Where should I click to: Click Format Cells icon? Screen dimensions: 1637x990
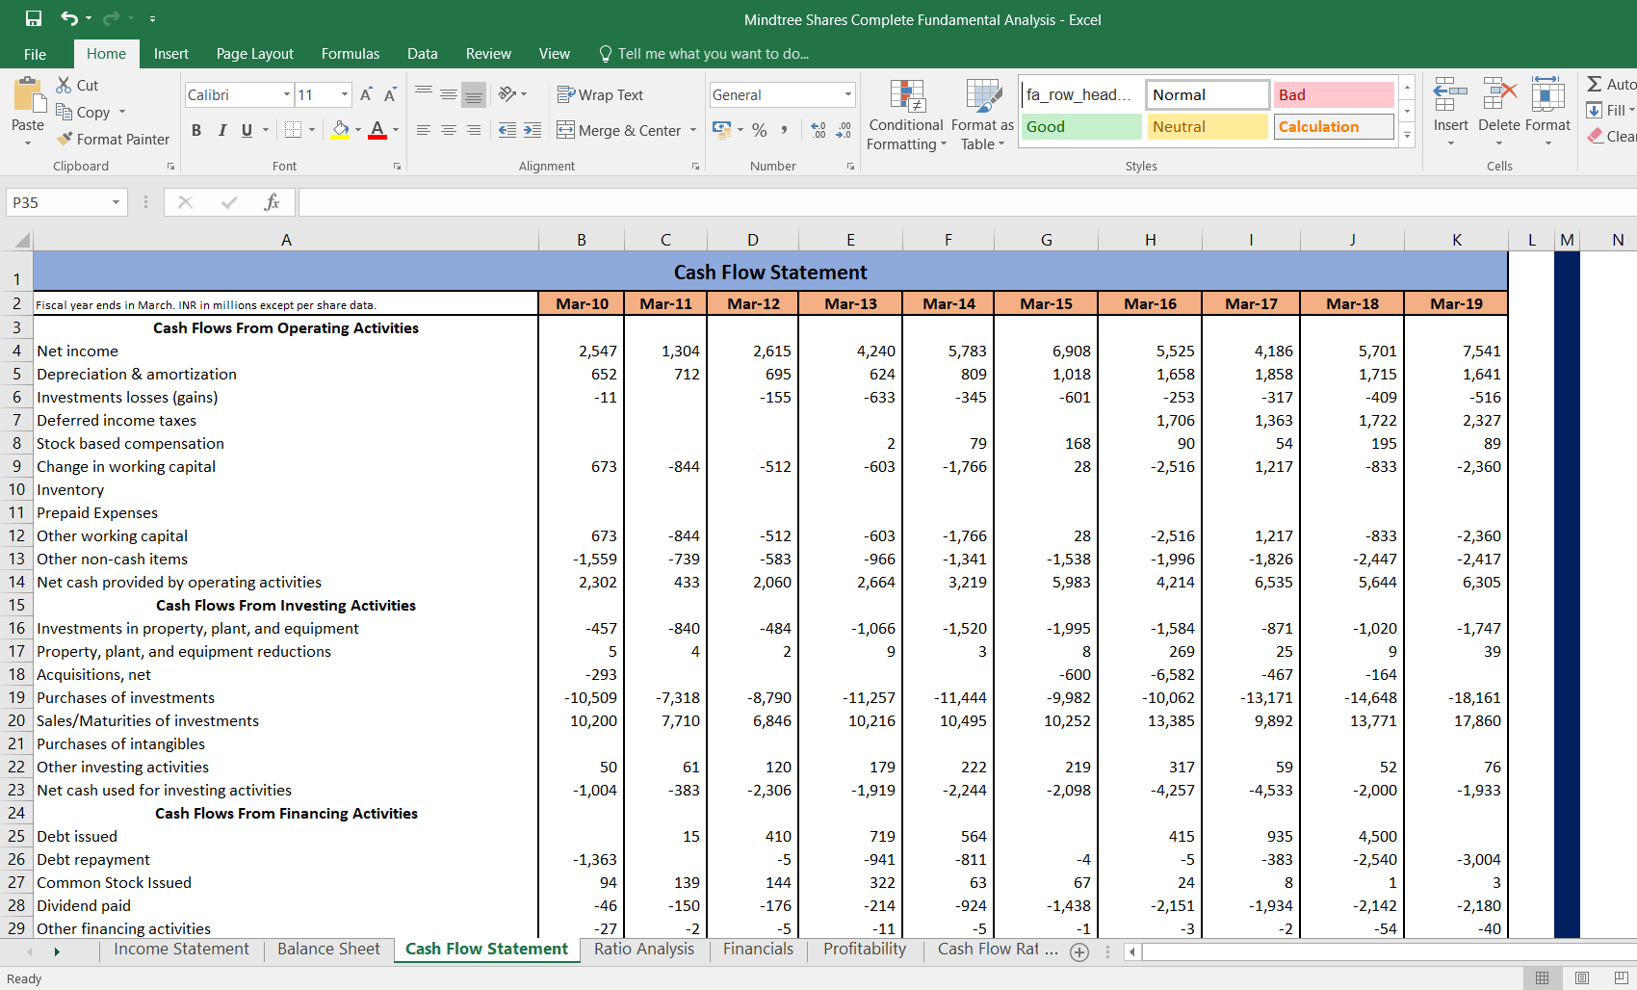[1547, 95]
